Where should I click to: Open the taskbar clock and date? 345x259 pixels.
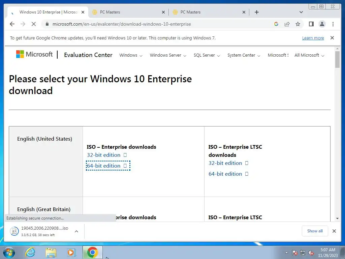pos(327,253)
